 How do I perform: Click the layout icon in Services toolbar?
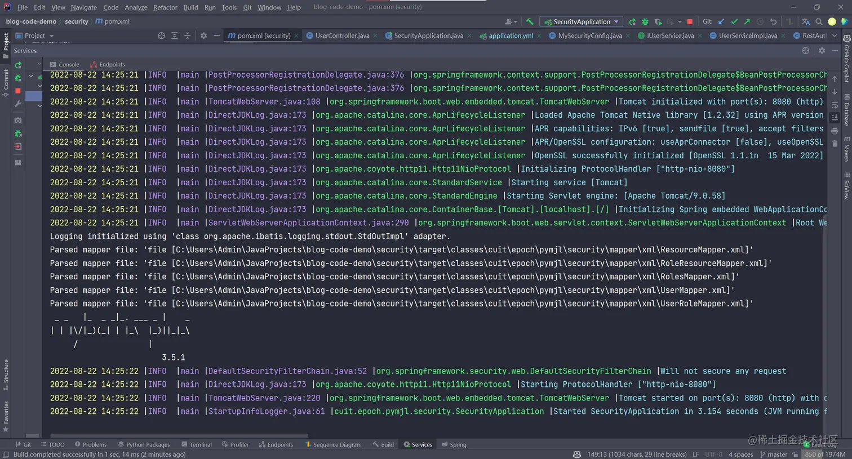click(18, 162)
